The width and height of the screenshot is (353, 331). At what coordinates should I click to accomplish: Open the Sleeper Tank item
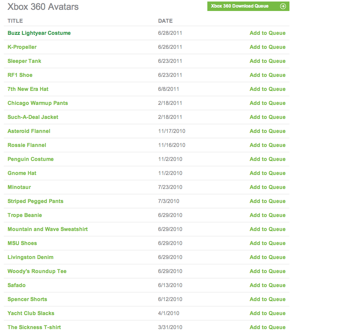pyautogui.click(x=24, y=61)
